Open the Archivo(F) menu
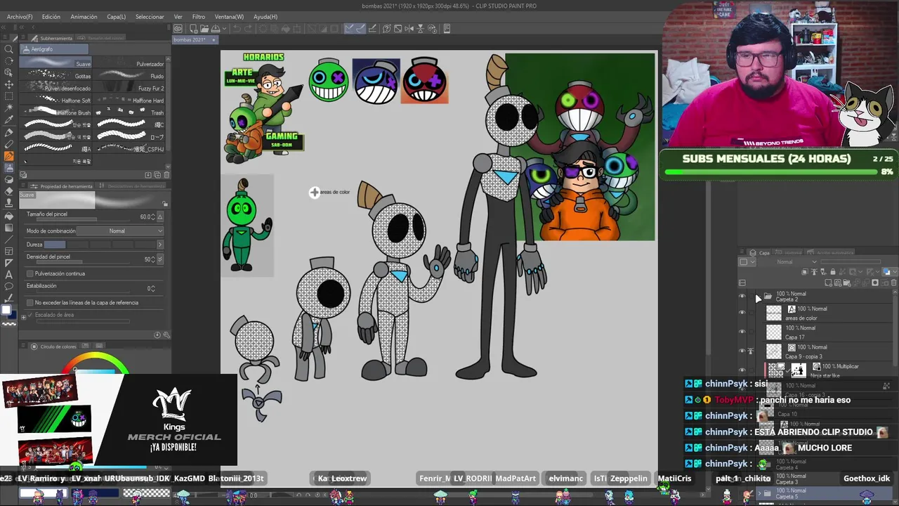 (x=20, y=17)
